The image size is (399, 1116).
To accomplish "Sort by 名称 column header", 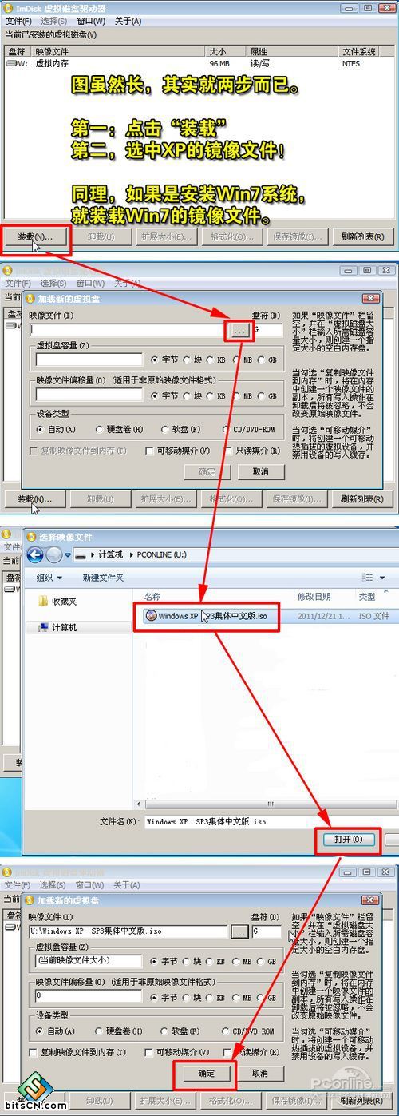I will point(152,597).
